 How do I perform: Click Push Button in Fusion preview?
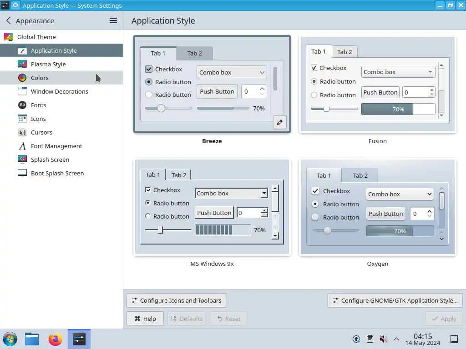380,92
